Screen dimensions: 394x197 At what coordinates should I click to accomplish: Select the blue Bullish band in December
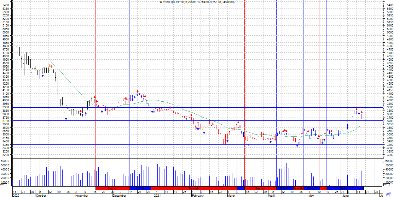coord(140,188)
